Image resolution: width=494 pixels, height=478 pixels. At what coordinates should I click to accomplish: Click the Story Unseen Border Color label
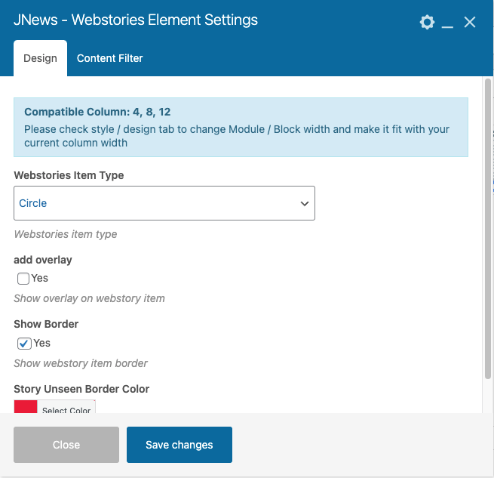tap(81, 389)
